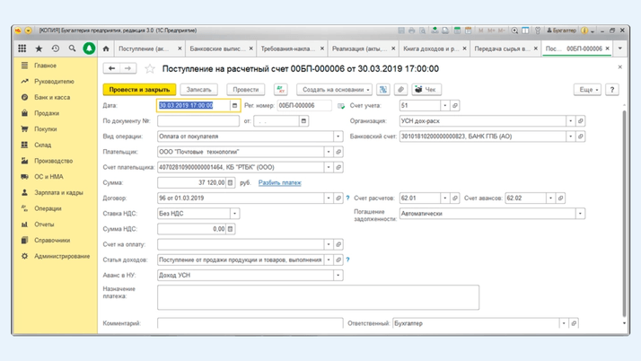Click attached files paperclip icon
Screen dimensions: 641x361
pos(400,90)
